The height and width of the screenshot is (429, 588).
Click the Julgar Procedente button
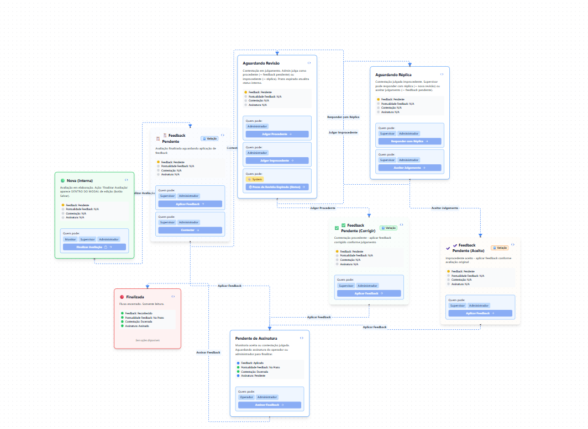pyautogui.click(x=277, y=133)
